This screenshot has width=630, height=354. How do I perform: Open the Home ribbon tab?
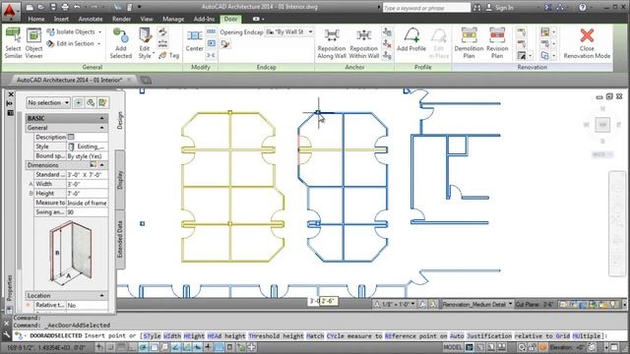click(36, 19)
